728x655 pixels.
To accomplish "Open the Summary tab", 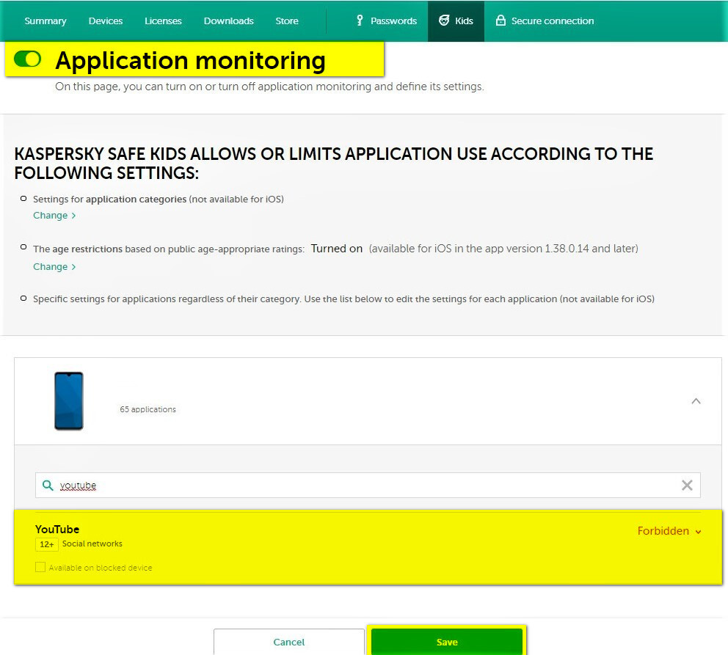I will (x=45, y=21).
